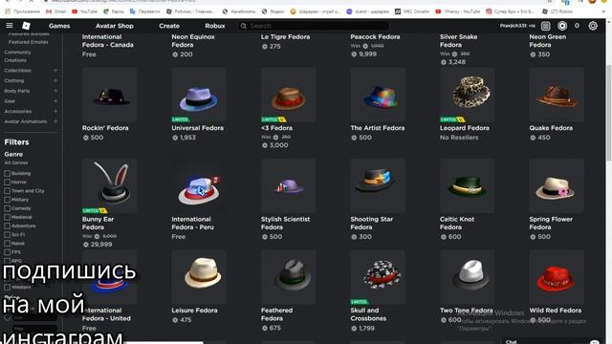
Task: Click the page vertical scrollbar
Action: [609, 113]
